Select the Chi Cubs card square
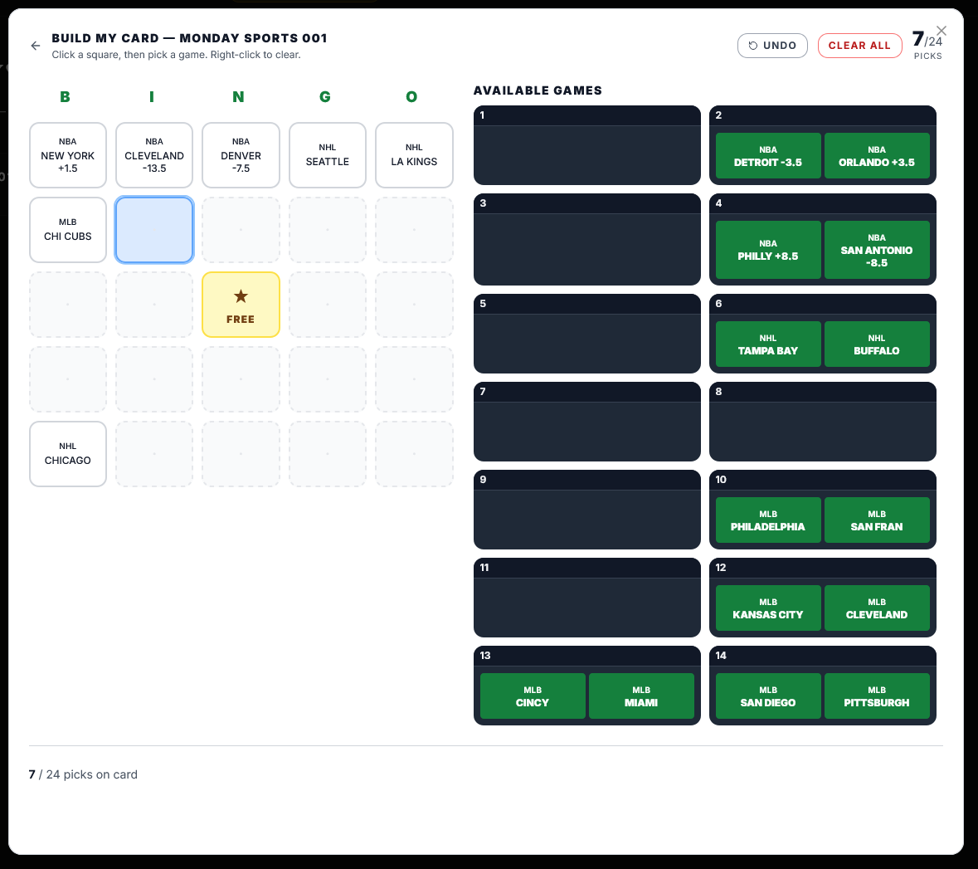Image resolution: width=978 pixels, height=869 pixels. click(68, 230)
